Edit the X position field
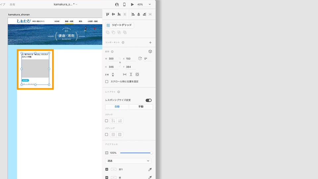 [131, 59]
